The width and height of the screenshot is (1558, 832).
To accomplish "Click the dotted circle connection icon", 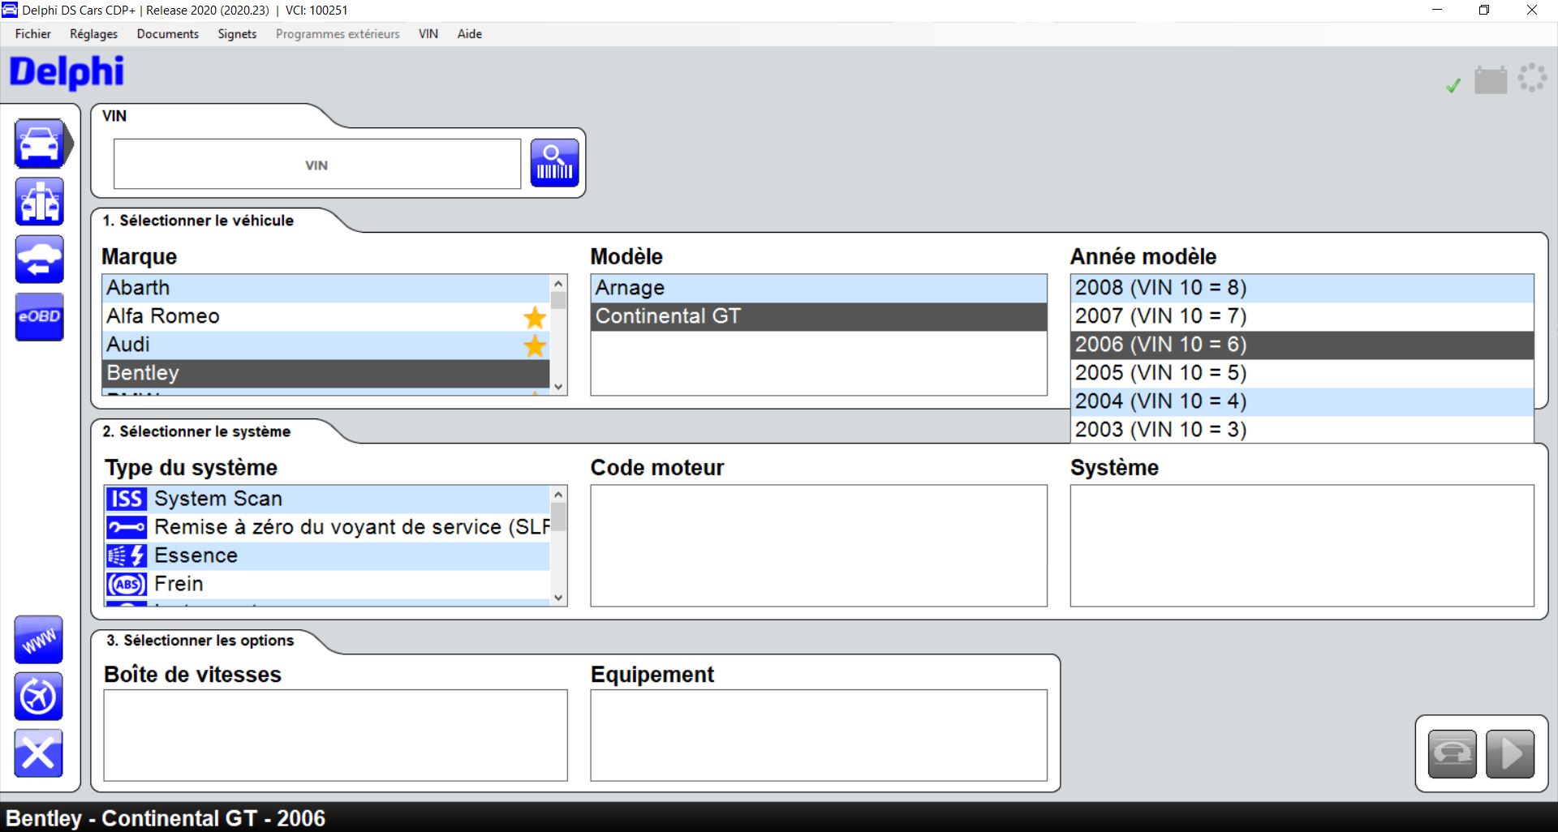I will [1532, 78].
